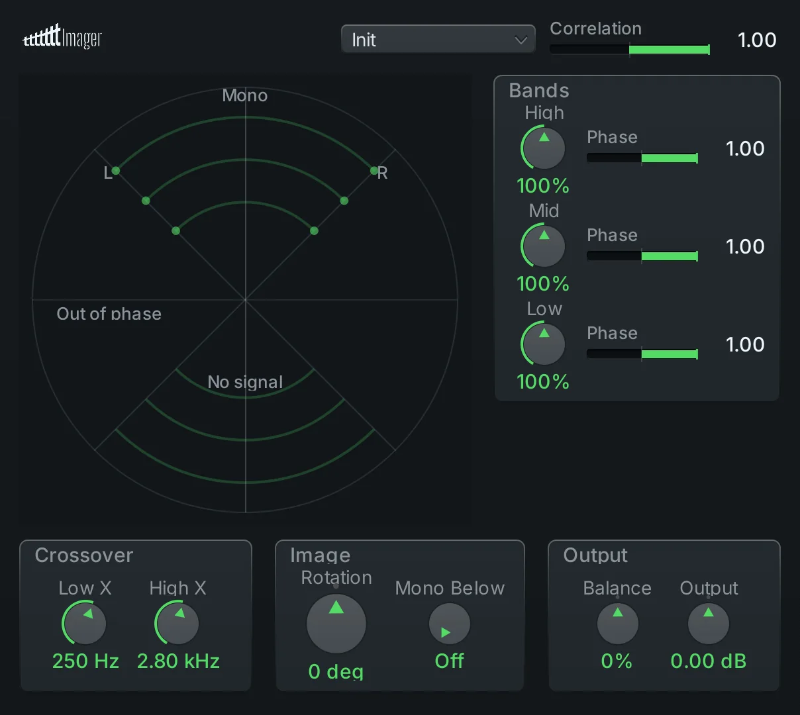Click the High band width knob
The height and width of the screenshot is (715, 800).
[544, 148]
